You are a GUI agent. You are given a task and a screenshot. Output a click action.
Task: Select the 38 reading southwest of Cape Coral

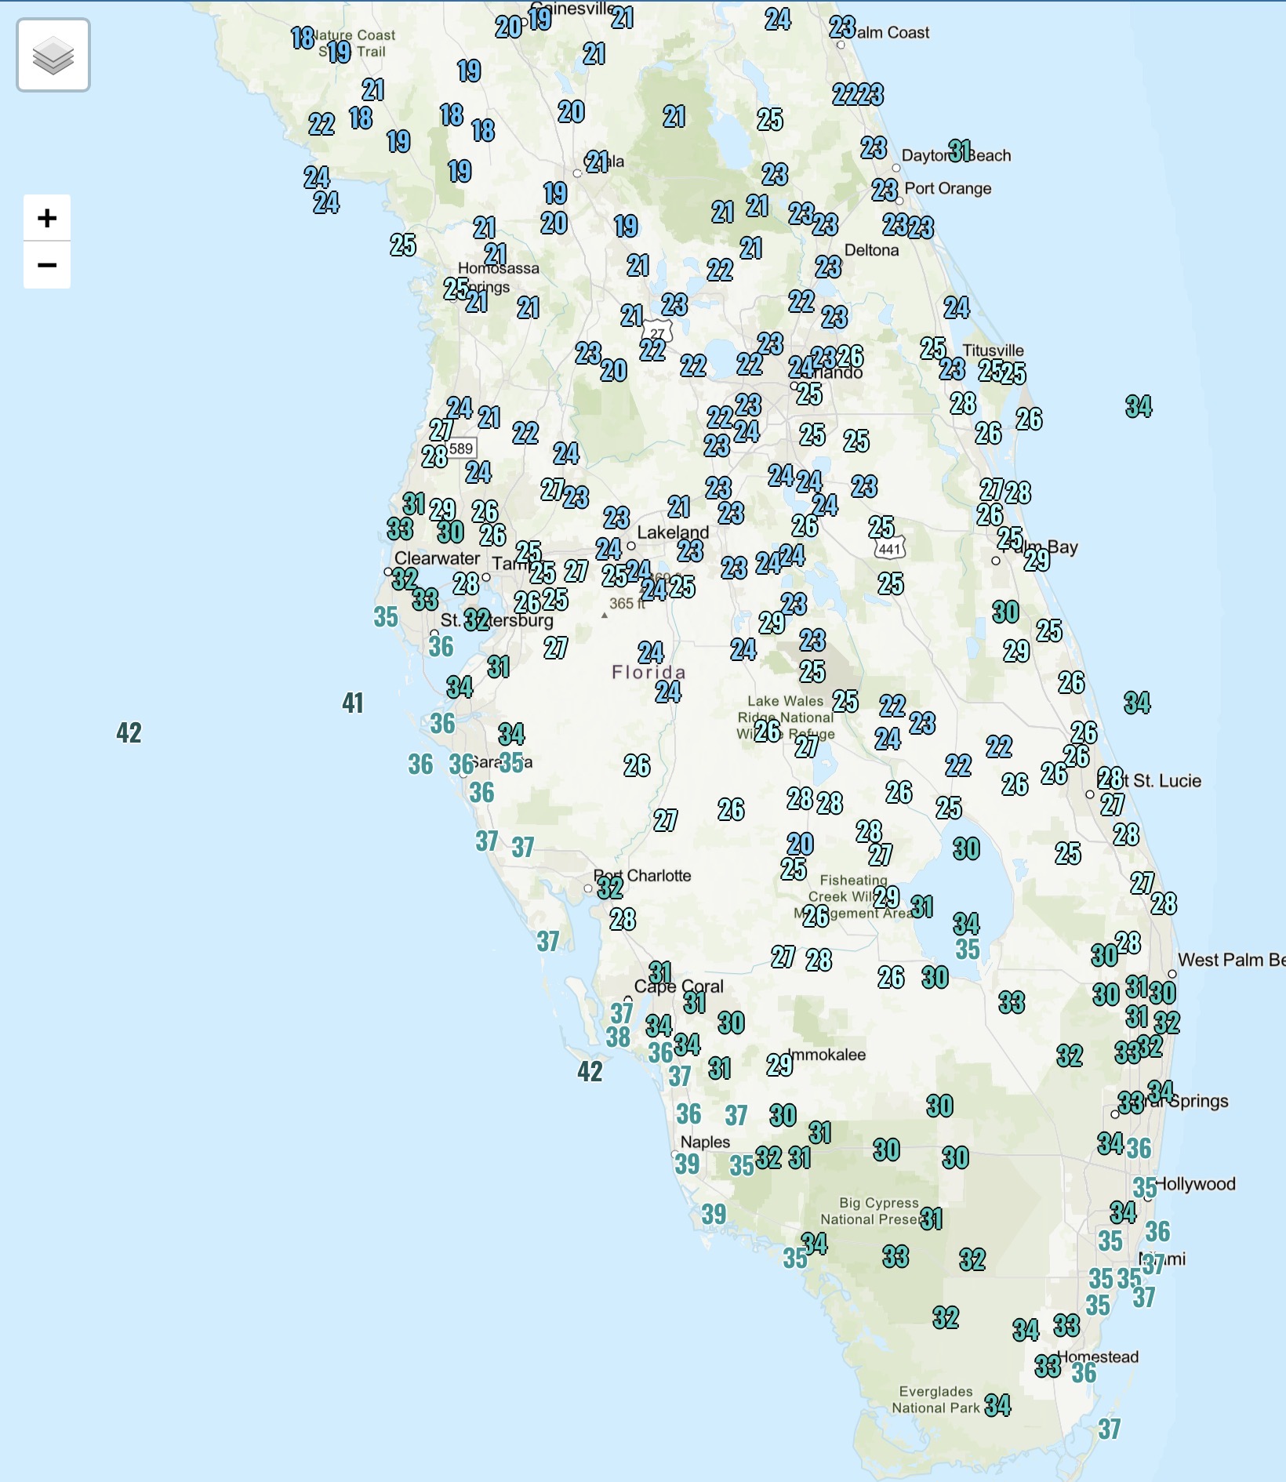pos(618,1037)
